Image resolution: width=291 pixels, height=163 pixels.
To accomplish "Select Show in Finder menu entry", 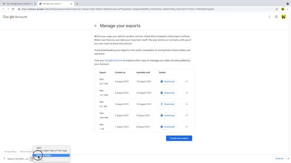I will coord(51,155).
